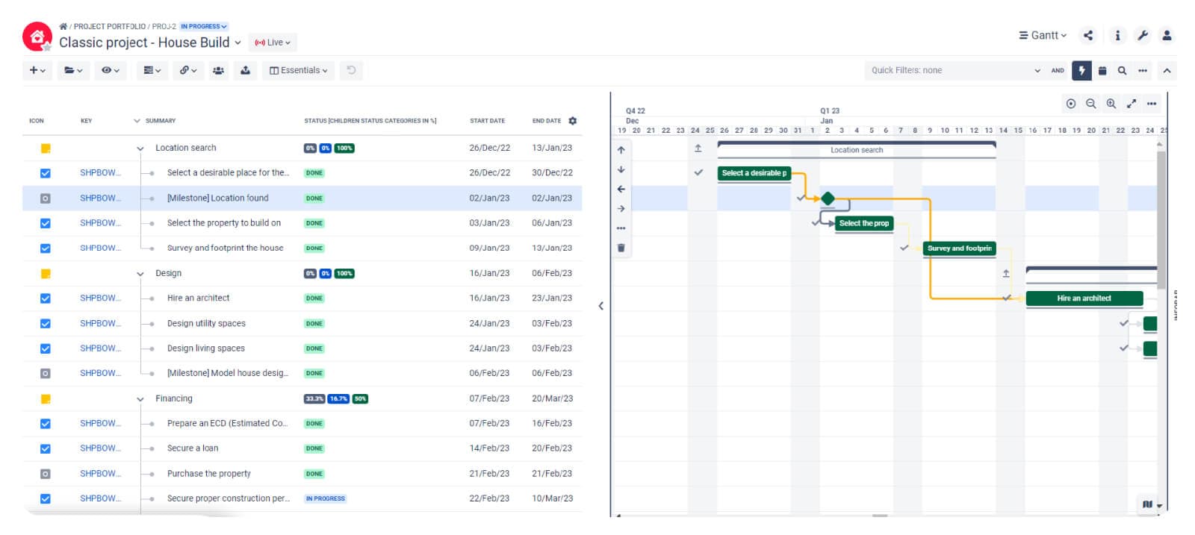Open the Live mode dropdown

click(x=273, y=43)
